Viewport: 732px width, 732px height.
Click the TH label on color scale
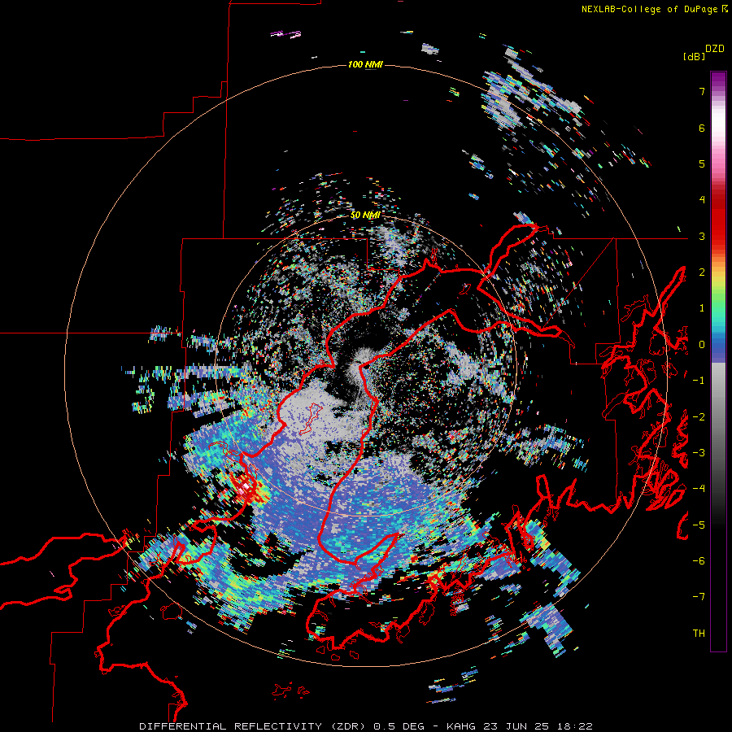(x=699, y=633)
